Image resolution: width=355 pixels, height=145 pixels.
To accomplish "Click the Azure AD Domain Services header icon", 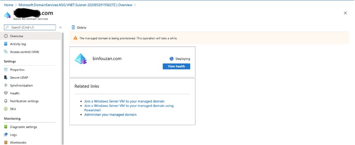I will click(x=7, y=15).
